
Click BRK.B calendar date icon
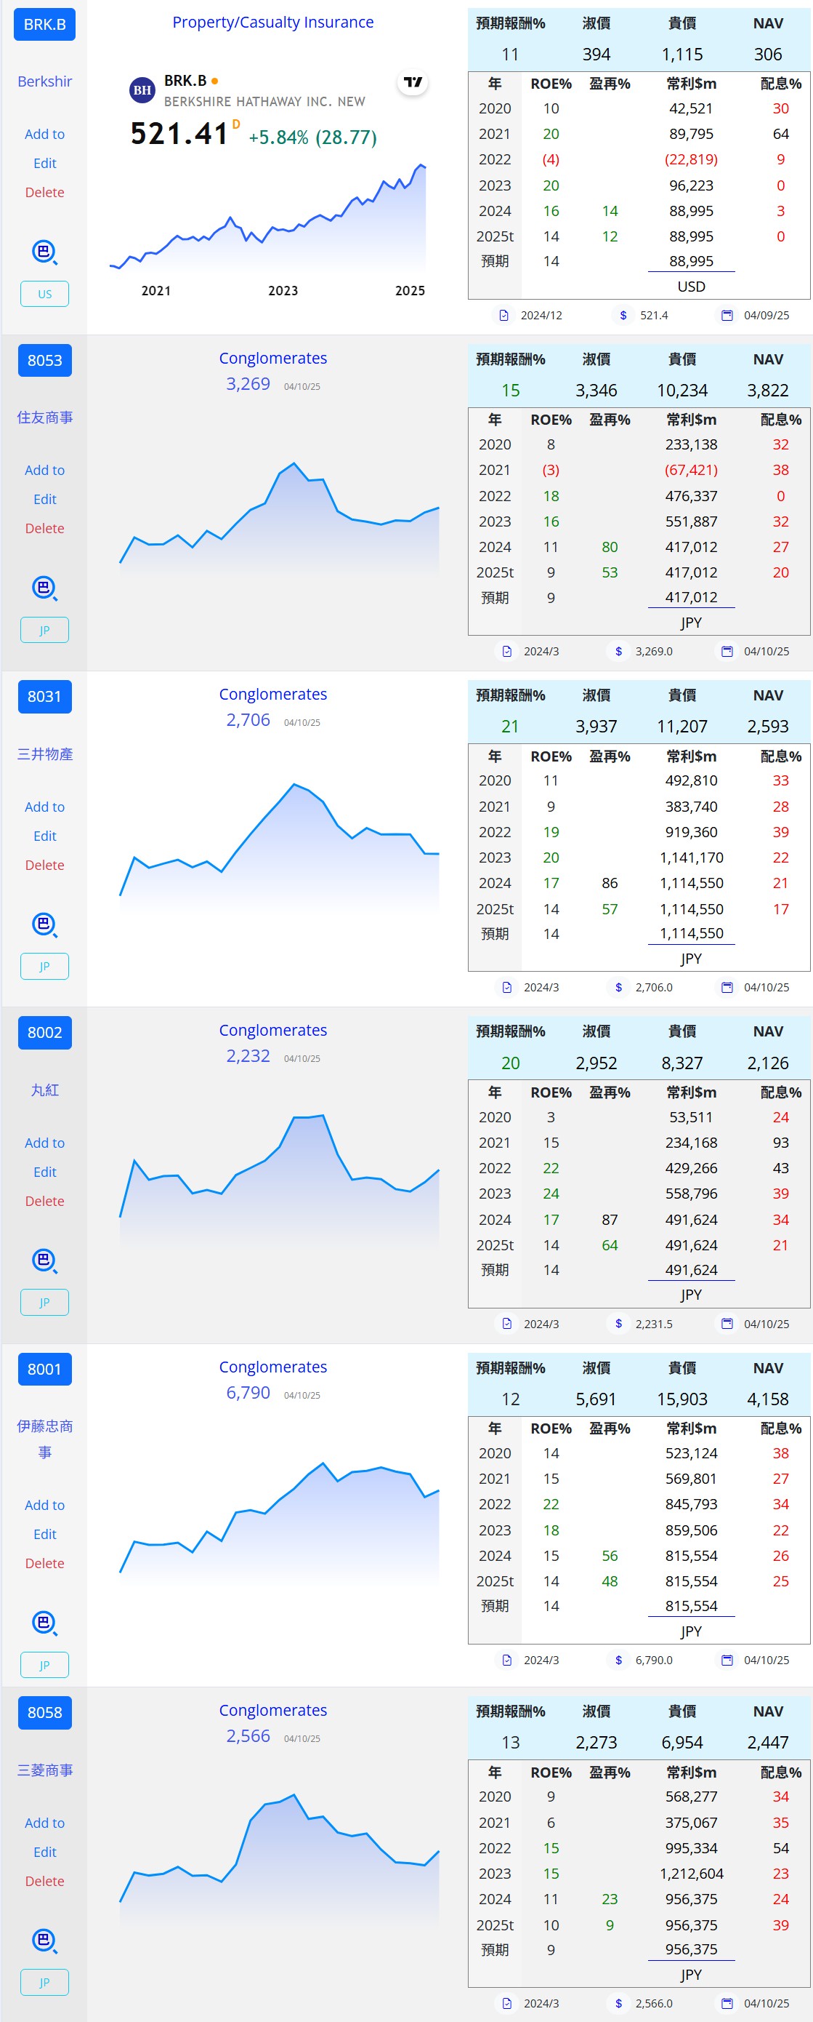tap(727, 316)
